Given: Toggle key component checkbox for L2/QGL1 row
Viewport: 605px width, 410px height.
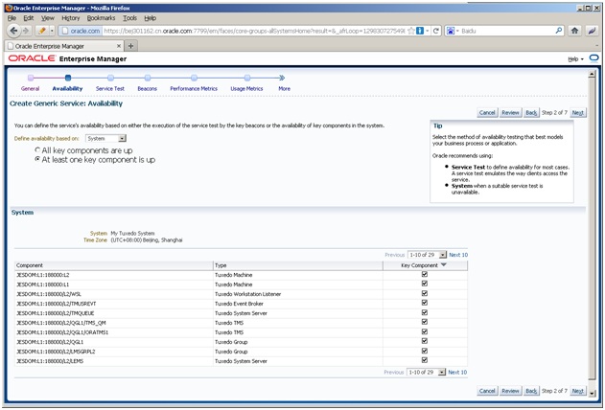Looking at the screenshot, I should pyautogui.click(x=425, y=341).
